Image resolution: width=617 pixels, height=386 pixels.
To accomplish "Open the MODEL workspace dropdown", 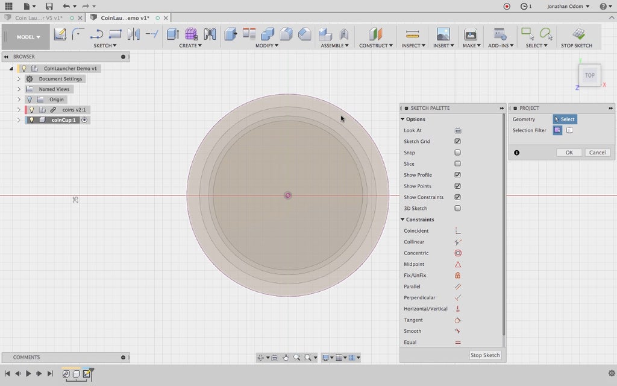I will pos(29,37).
